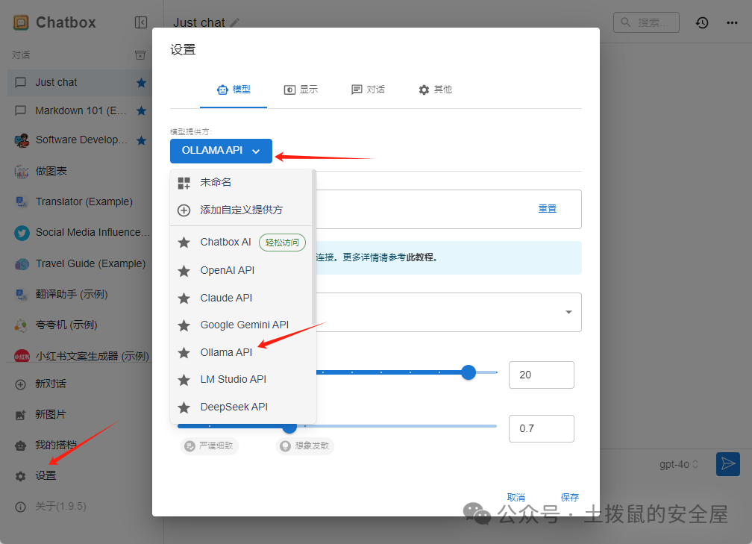
Task: Click the 翻译助手 (示例) icon
Action: (x=21, y=295)
